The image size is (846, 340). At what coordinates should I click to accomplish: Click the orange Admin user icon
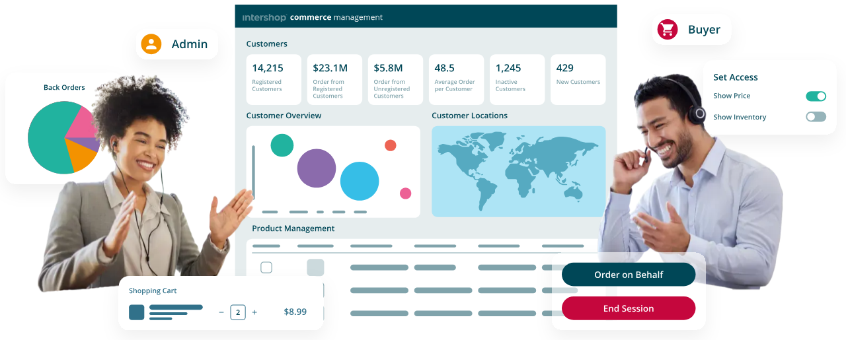coord(151,44)
